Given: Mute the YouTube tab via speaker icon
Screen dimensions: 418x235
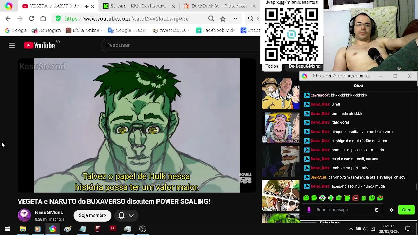Looking at the screenshot, I should (x=86, y=6).
